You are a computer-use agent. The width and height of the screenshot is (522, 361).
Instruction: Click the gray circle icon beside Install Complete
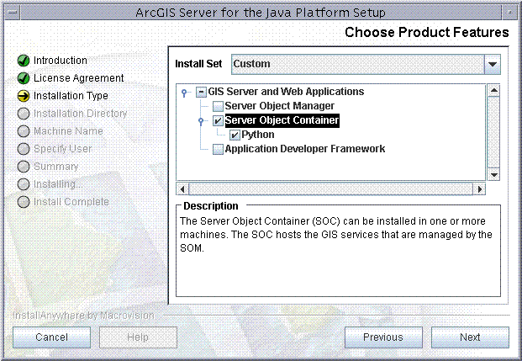click(x=24, y=202)
